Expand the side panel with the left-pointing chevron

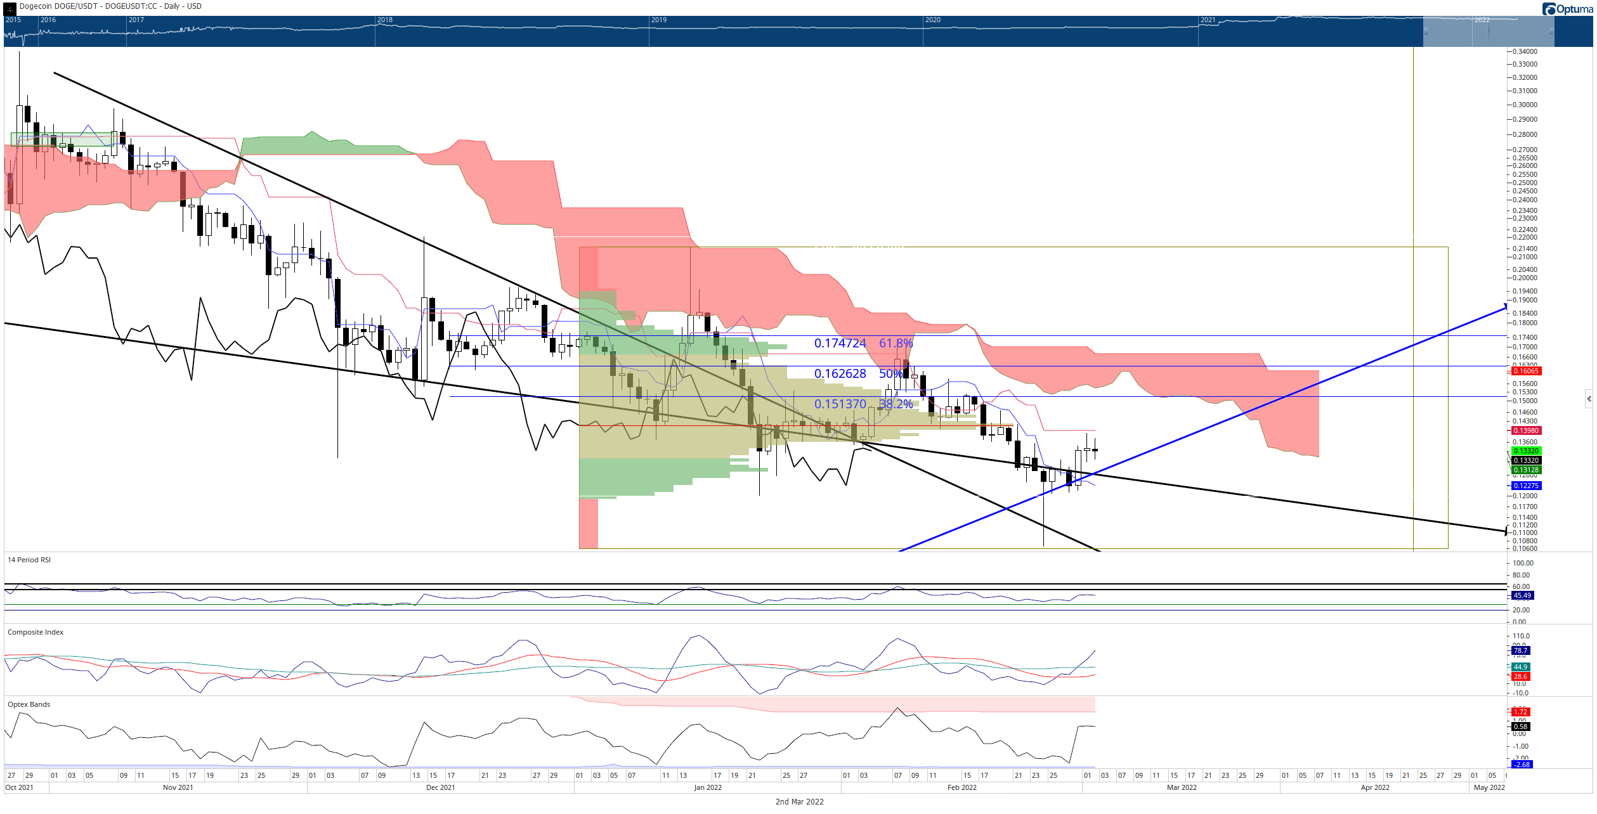[x=1589, y=399]
